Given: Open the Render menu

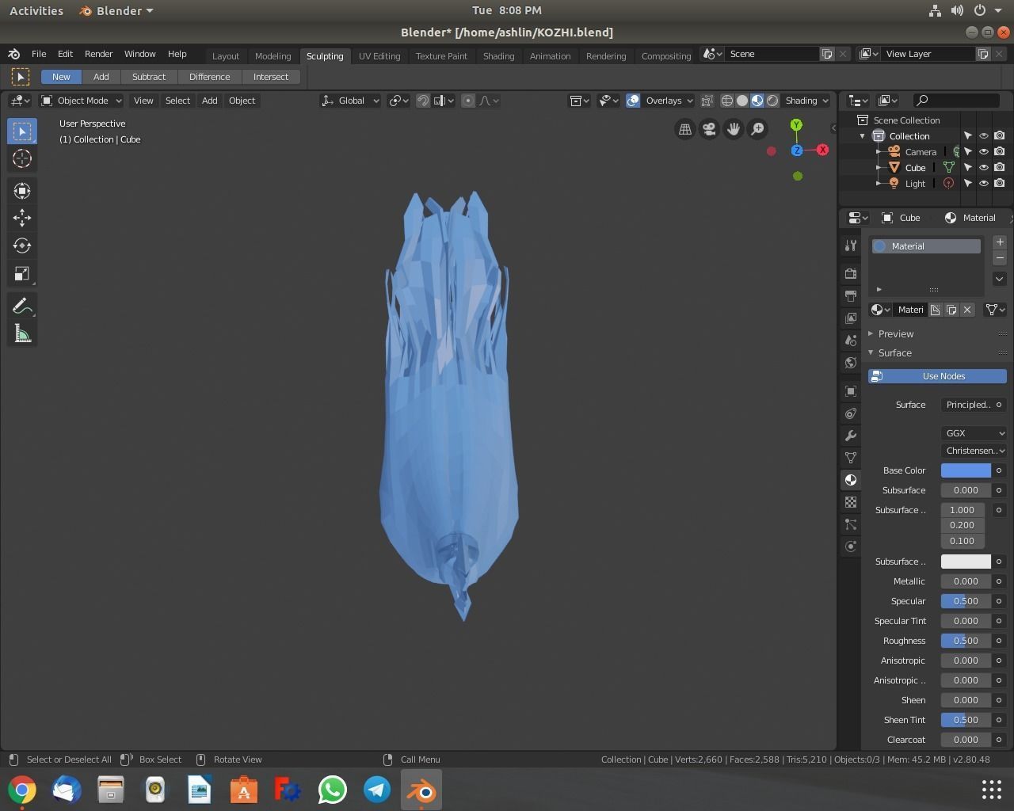Looking at the screenshot, I should tap(98, 54).
